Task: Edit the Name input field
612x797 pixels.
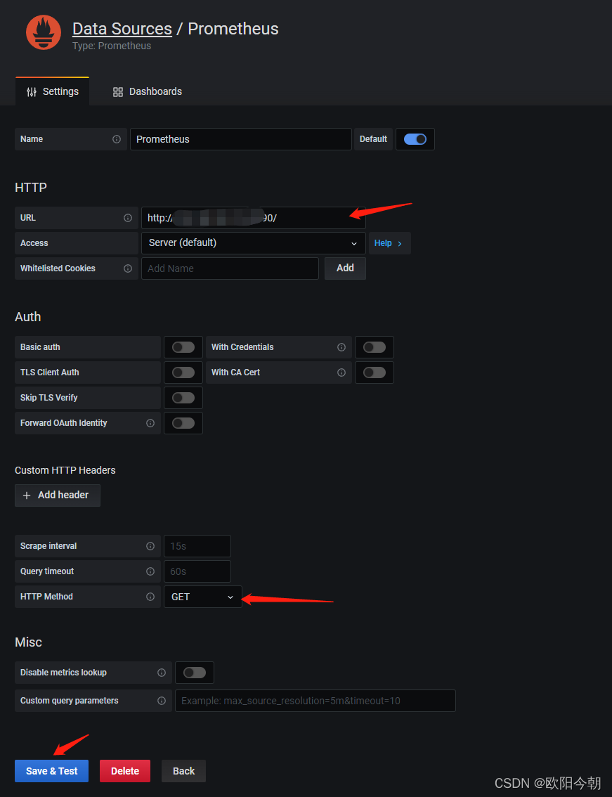Action: [241, 139]
